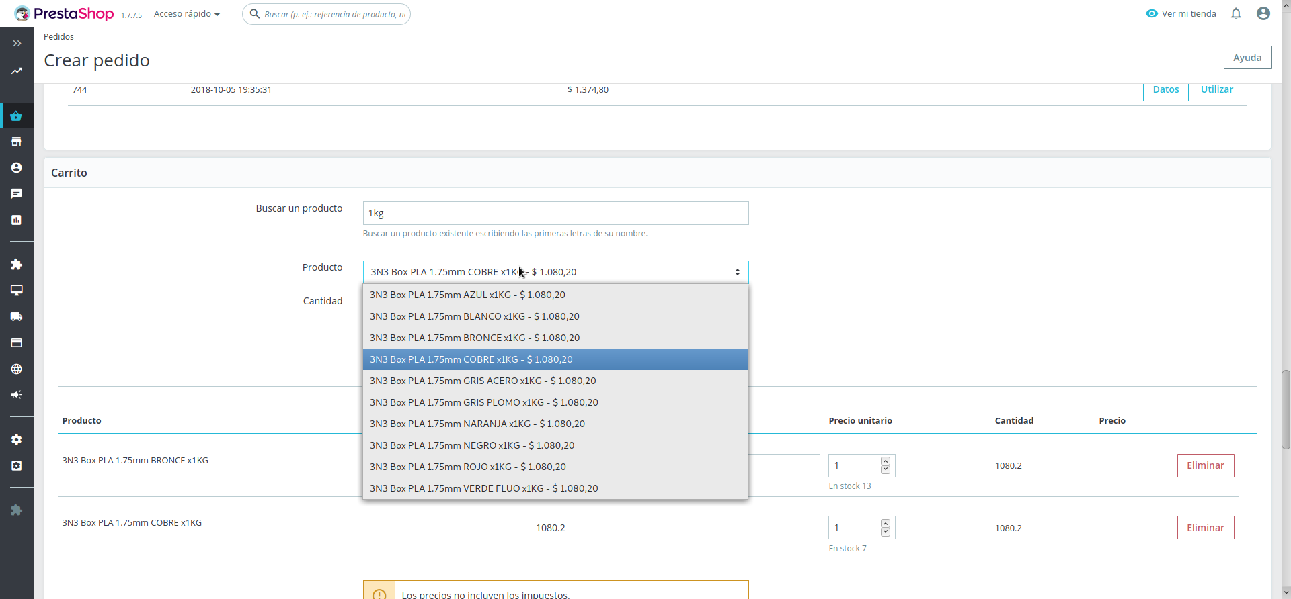
Task: Click the '$ 1.374,80' cart total
Action: click(588, 90)
